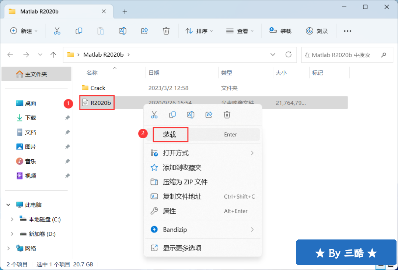Click the Copy icon in the toolbar
The height and width of the screenshot is (270, 398).
79,31
